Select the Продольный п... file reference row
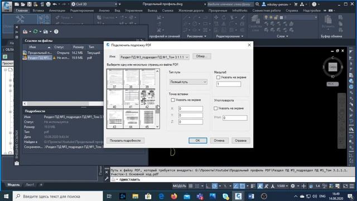 62,52
